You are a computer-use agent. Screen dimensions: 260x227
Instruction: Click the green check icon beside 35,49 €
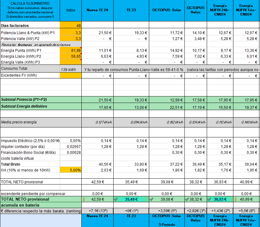(116, 199)
